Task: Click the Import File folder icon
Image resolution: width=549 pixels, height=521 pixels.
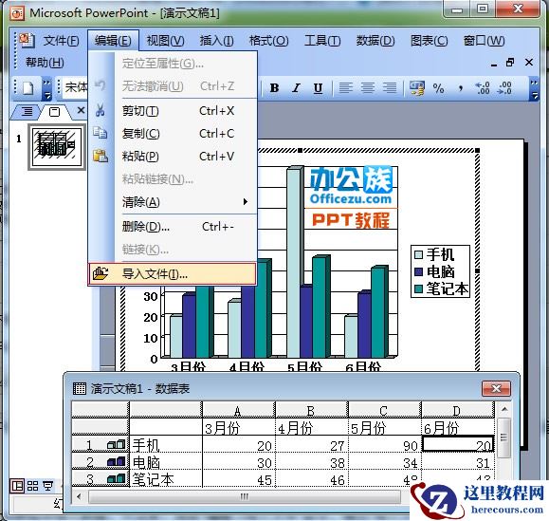Action: coord(101,273)
